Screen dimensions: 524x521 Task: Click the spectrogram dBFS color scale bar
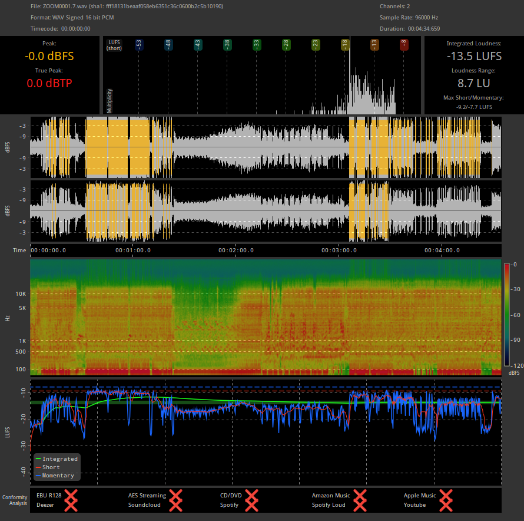pos(507,315)
